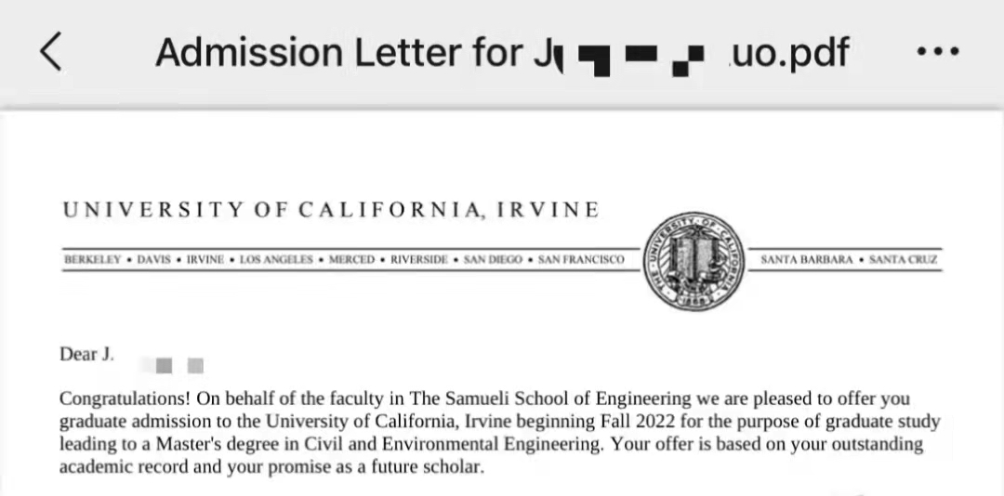Image resolution: width=1004 pixels, height=496 pixels.
Task: Click SAN DIEGO in the campus list
Action: pyautogui.click(x=493, y=260)
